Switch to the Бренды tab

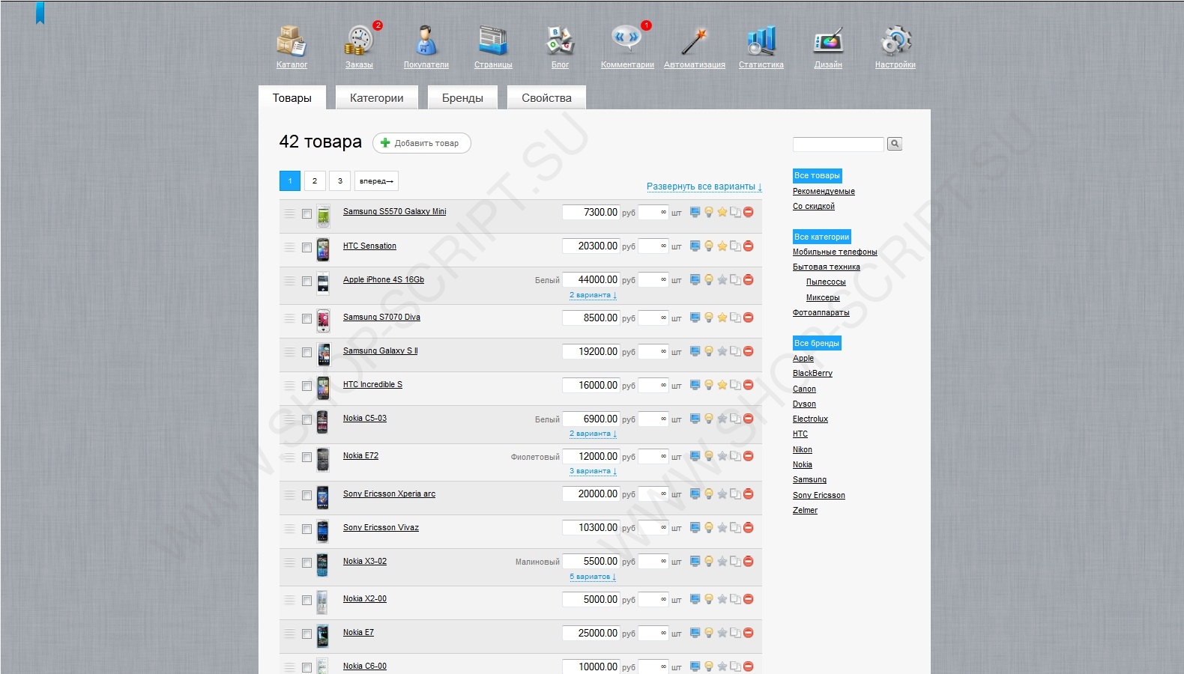coord(462,98)
